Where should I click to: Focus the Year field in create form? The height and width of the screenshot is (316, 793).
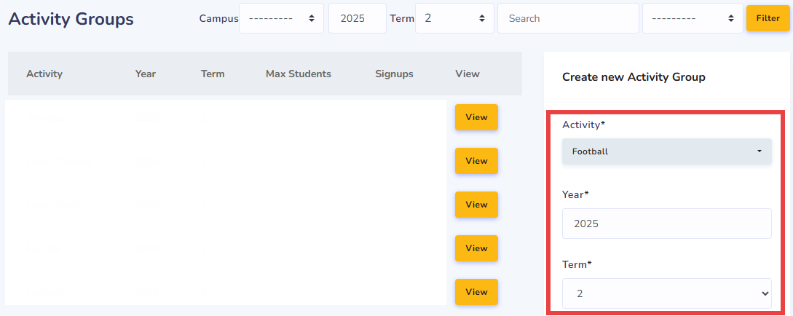(666, 224)
